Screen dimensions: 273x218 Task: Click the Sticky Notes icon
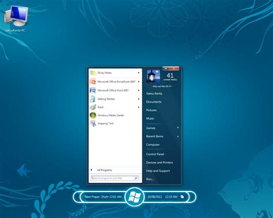(x=93, y=72)
